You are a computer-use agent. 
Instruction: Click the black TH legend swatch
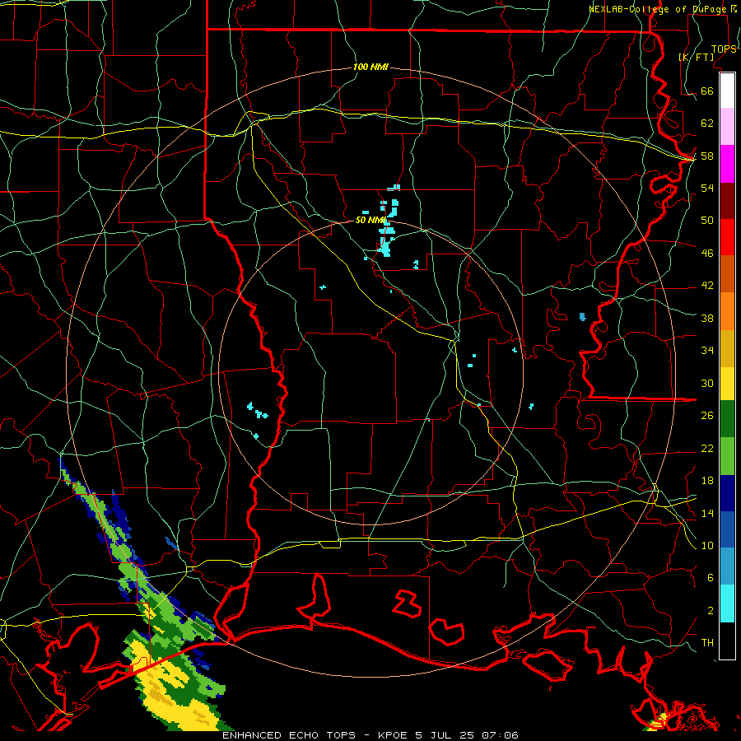pyautogui.click(x=727, y=641)
